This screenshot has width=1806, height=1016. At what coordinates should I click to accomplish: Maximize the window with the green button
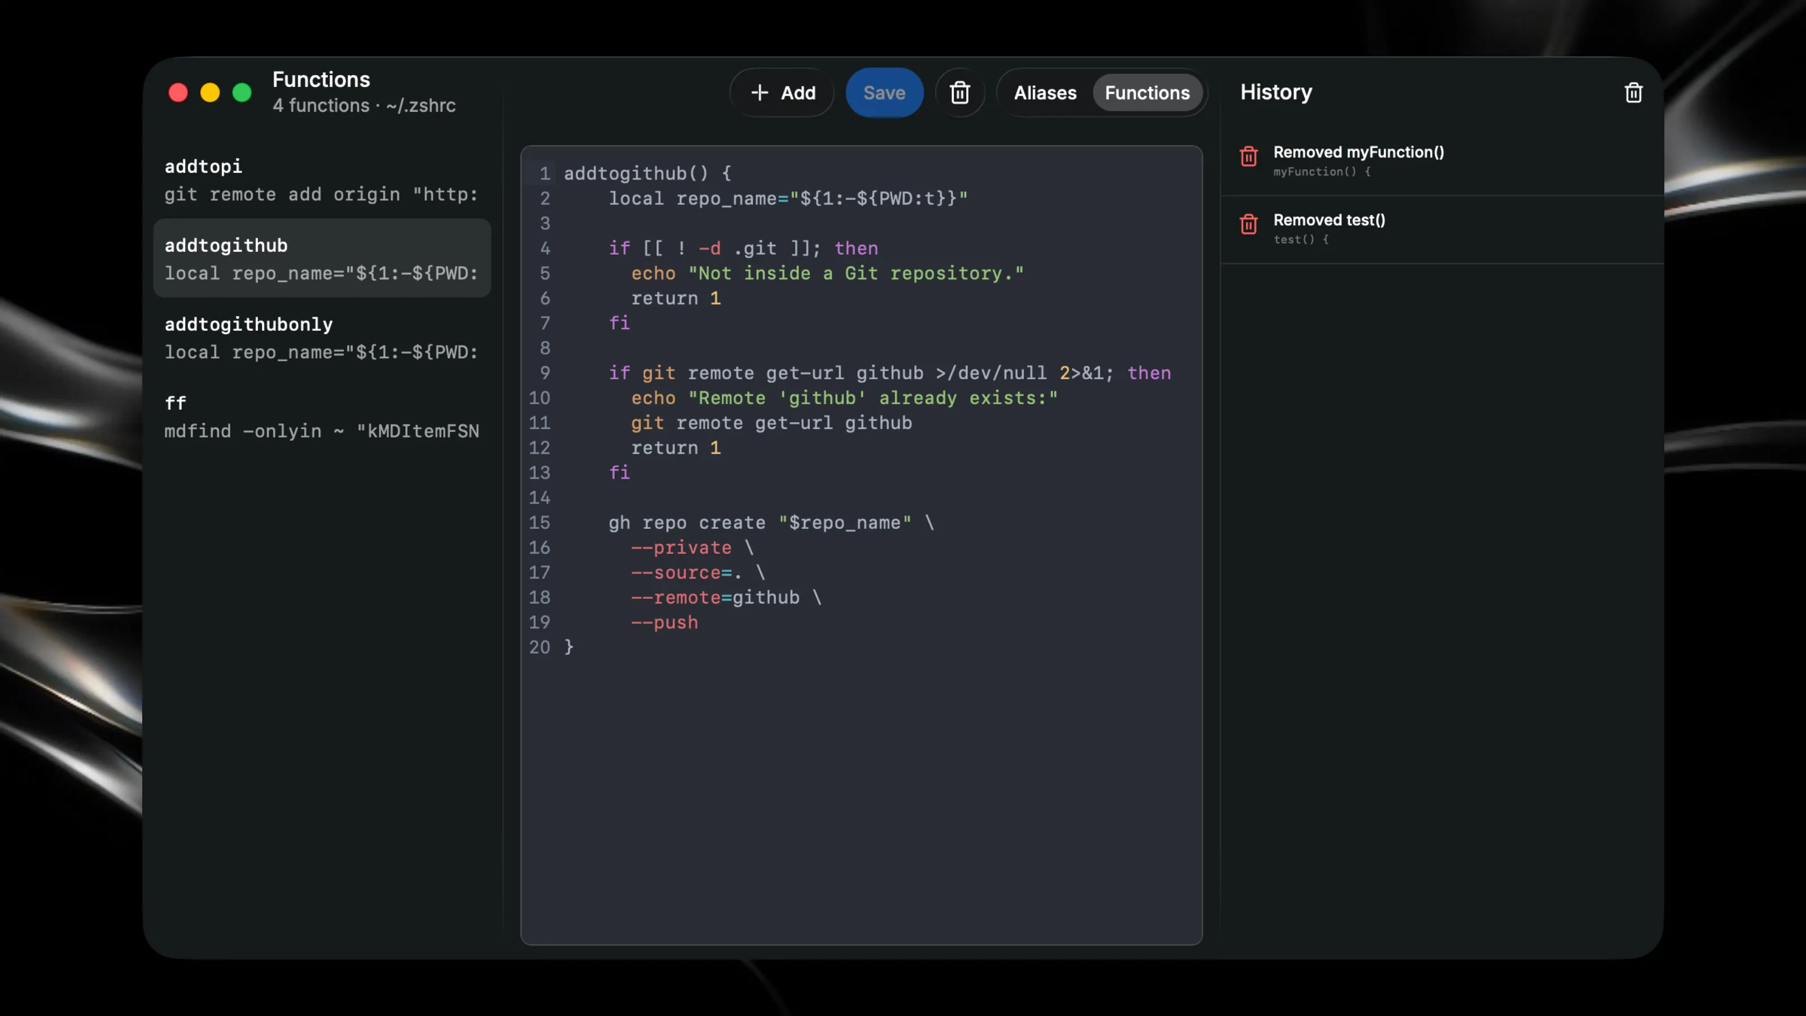pos(242,93)
